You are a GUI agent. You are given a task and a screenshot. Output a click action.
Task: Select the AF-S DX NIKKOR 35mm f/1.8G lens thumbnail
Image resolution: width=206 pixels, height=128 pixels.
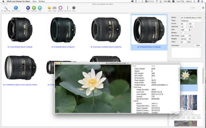coord(20,30)
